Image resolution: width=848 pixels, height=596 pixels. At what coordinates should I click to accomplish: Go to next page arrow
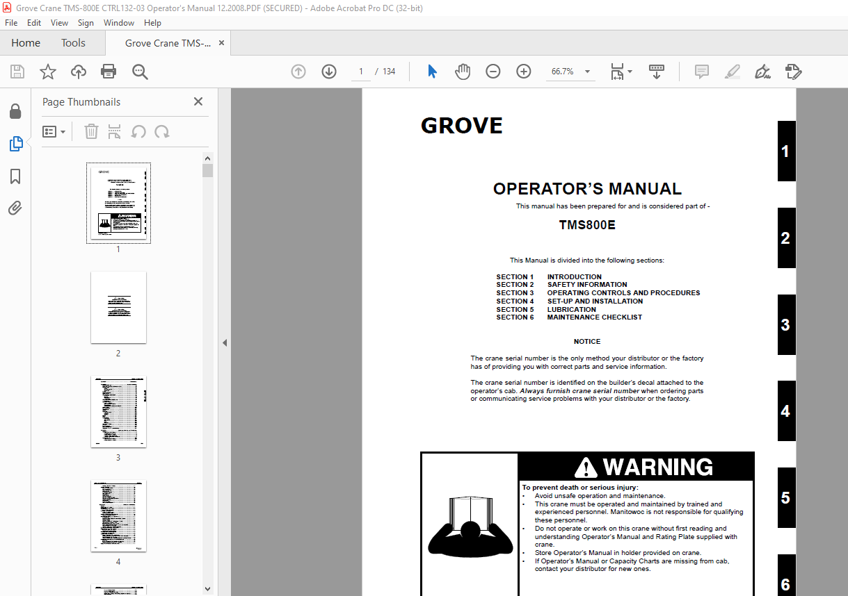(x=329, y=72)
